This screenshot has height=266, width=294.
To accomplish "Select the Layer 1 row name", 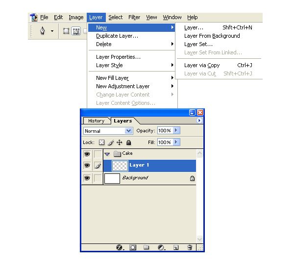I will point(139,165).
